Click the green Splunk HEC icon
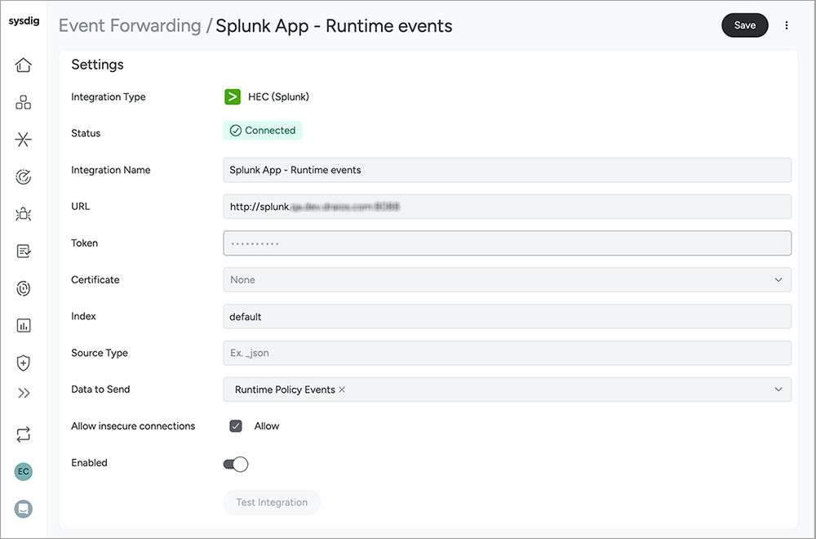Viewport: 816px width, 539px height. [232, 97]
